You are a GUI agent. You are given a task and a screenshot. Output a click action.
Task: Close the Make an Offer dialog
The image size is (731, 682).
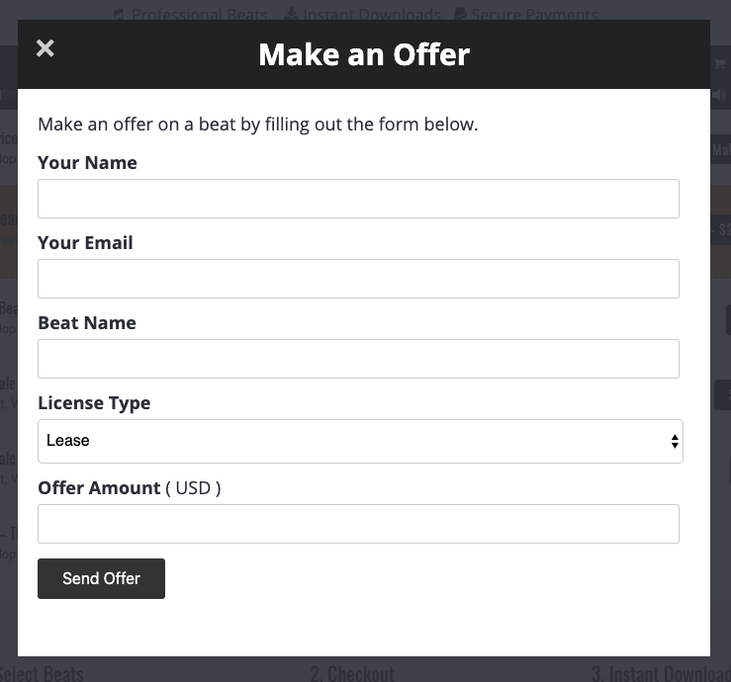[46, 48]
